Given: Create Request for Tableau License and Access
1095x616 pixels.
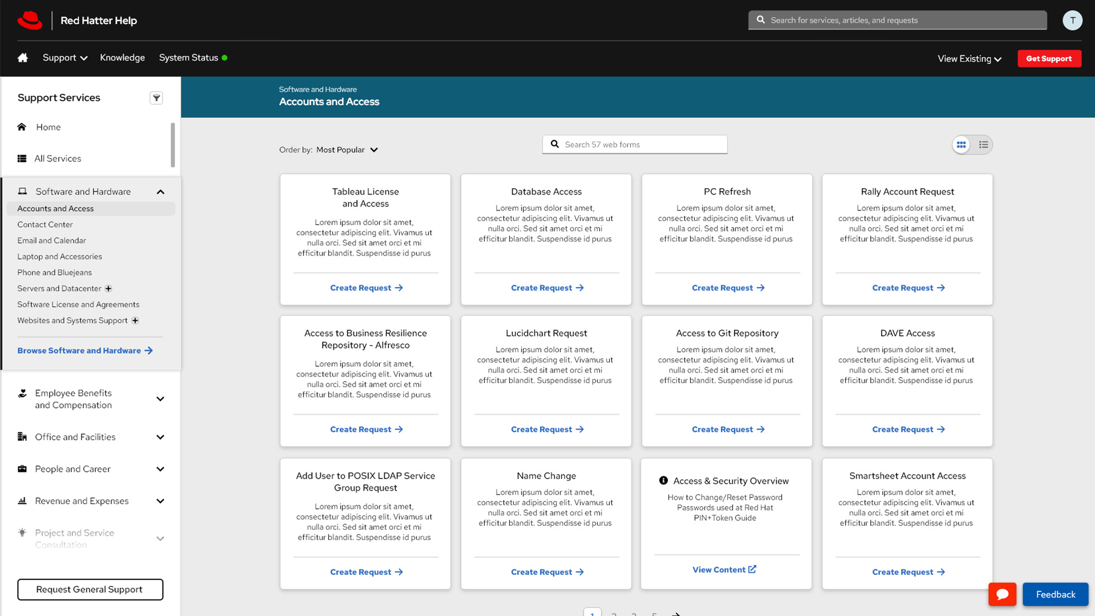Looking at the screenshot, I should pyautogui.click(x=366, y=288).
